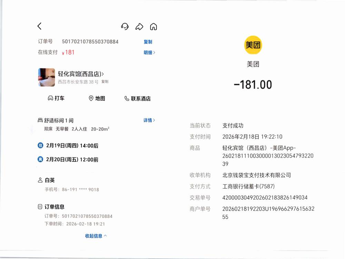This screenshot has width=345, height=259.
Task: Tap the back arrow icon
Action: tap(39, 26)
